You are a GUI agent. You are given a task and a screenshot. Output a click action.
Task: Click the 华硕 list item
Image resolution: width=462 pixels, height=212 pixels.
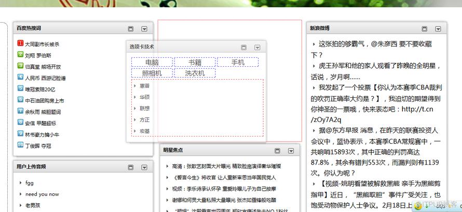(144, 97)
